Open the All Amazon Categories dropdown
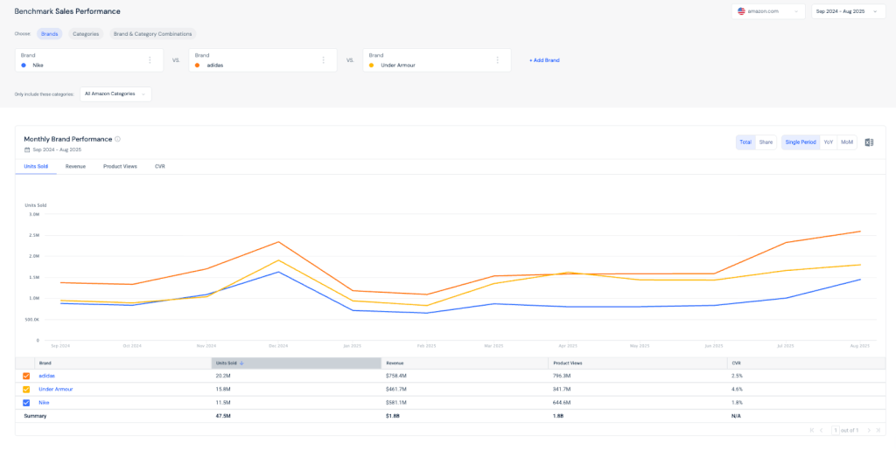Image resolution: width=896 pixels, height=450 pixels. (115, 93)
